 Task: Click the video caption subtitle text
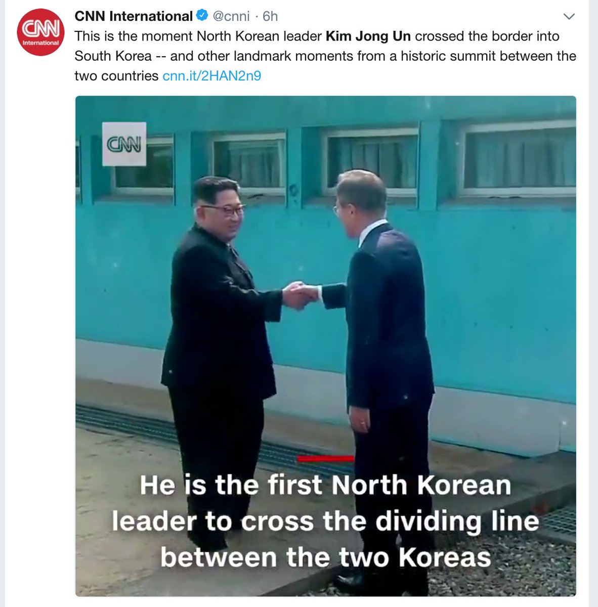pos(325,521)
